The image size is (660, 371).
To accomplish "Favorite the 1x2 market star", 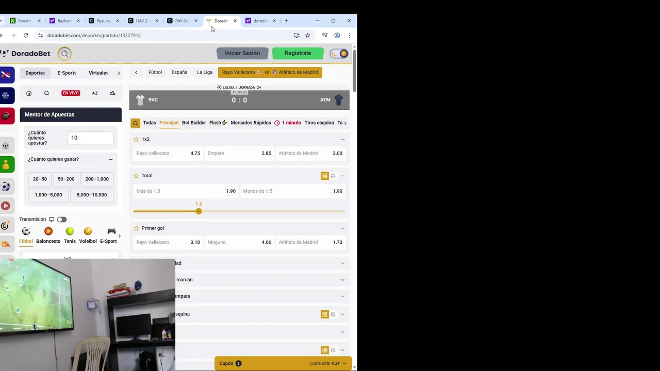I will [x=136, y=139].
